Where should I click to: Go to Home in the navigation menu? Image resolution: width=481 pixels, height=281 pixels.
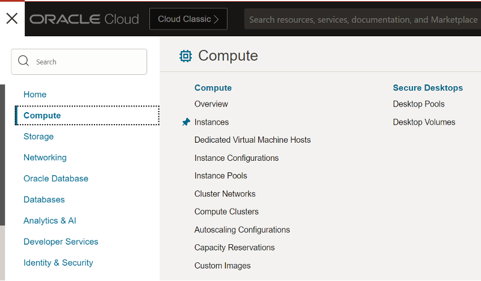[x=35, y=95]
